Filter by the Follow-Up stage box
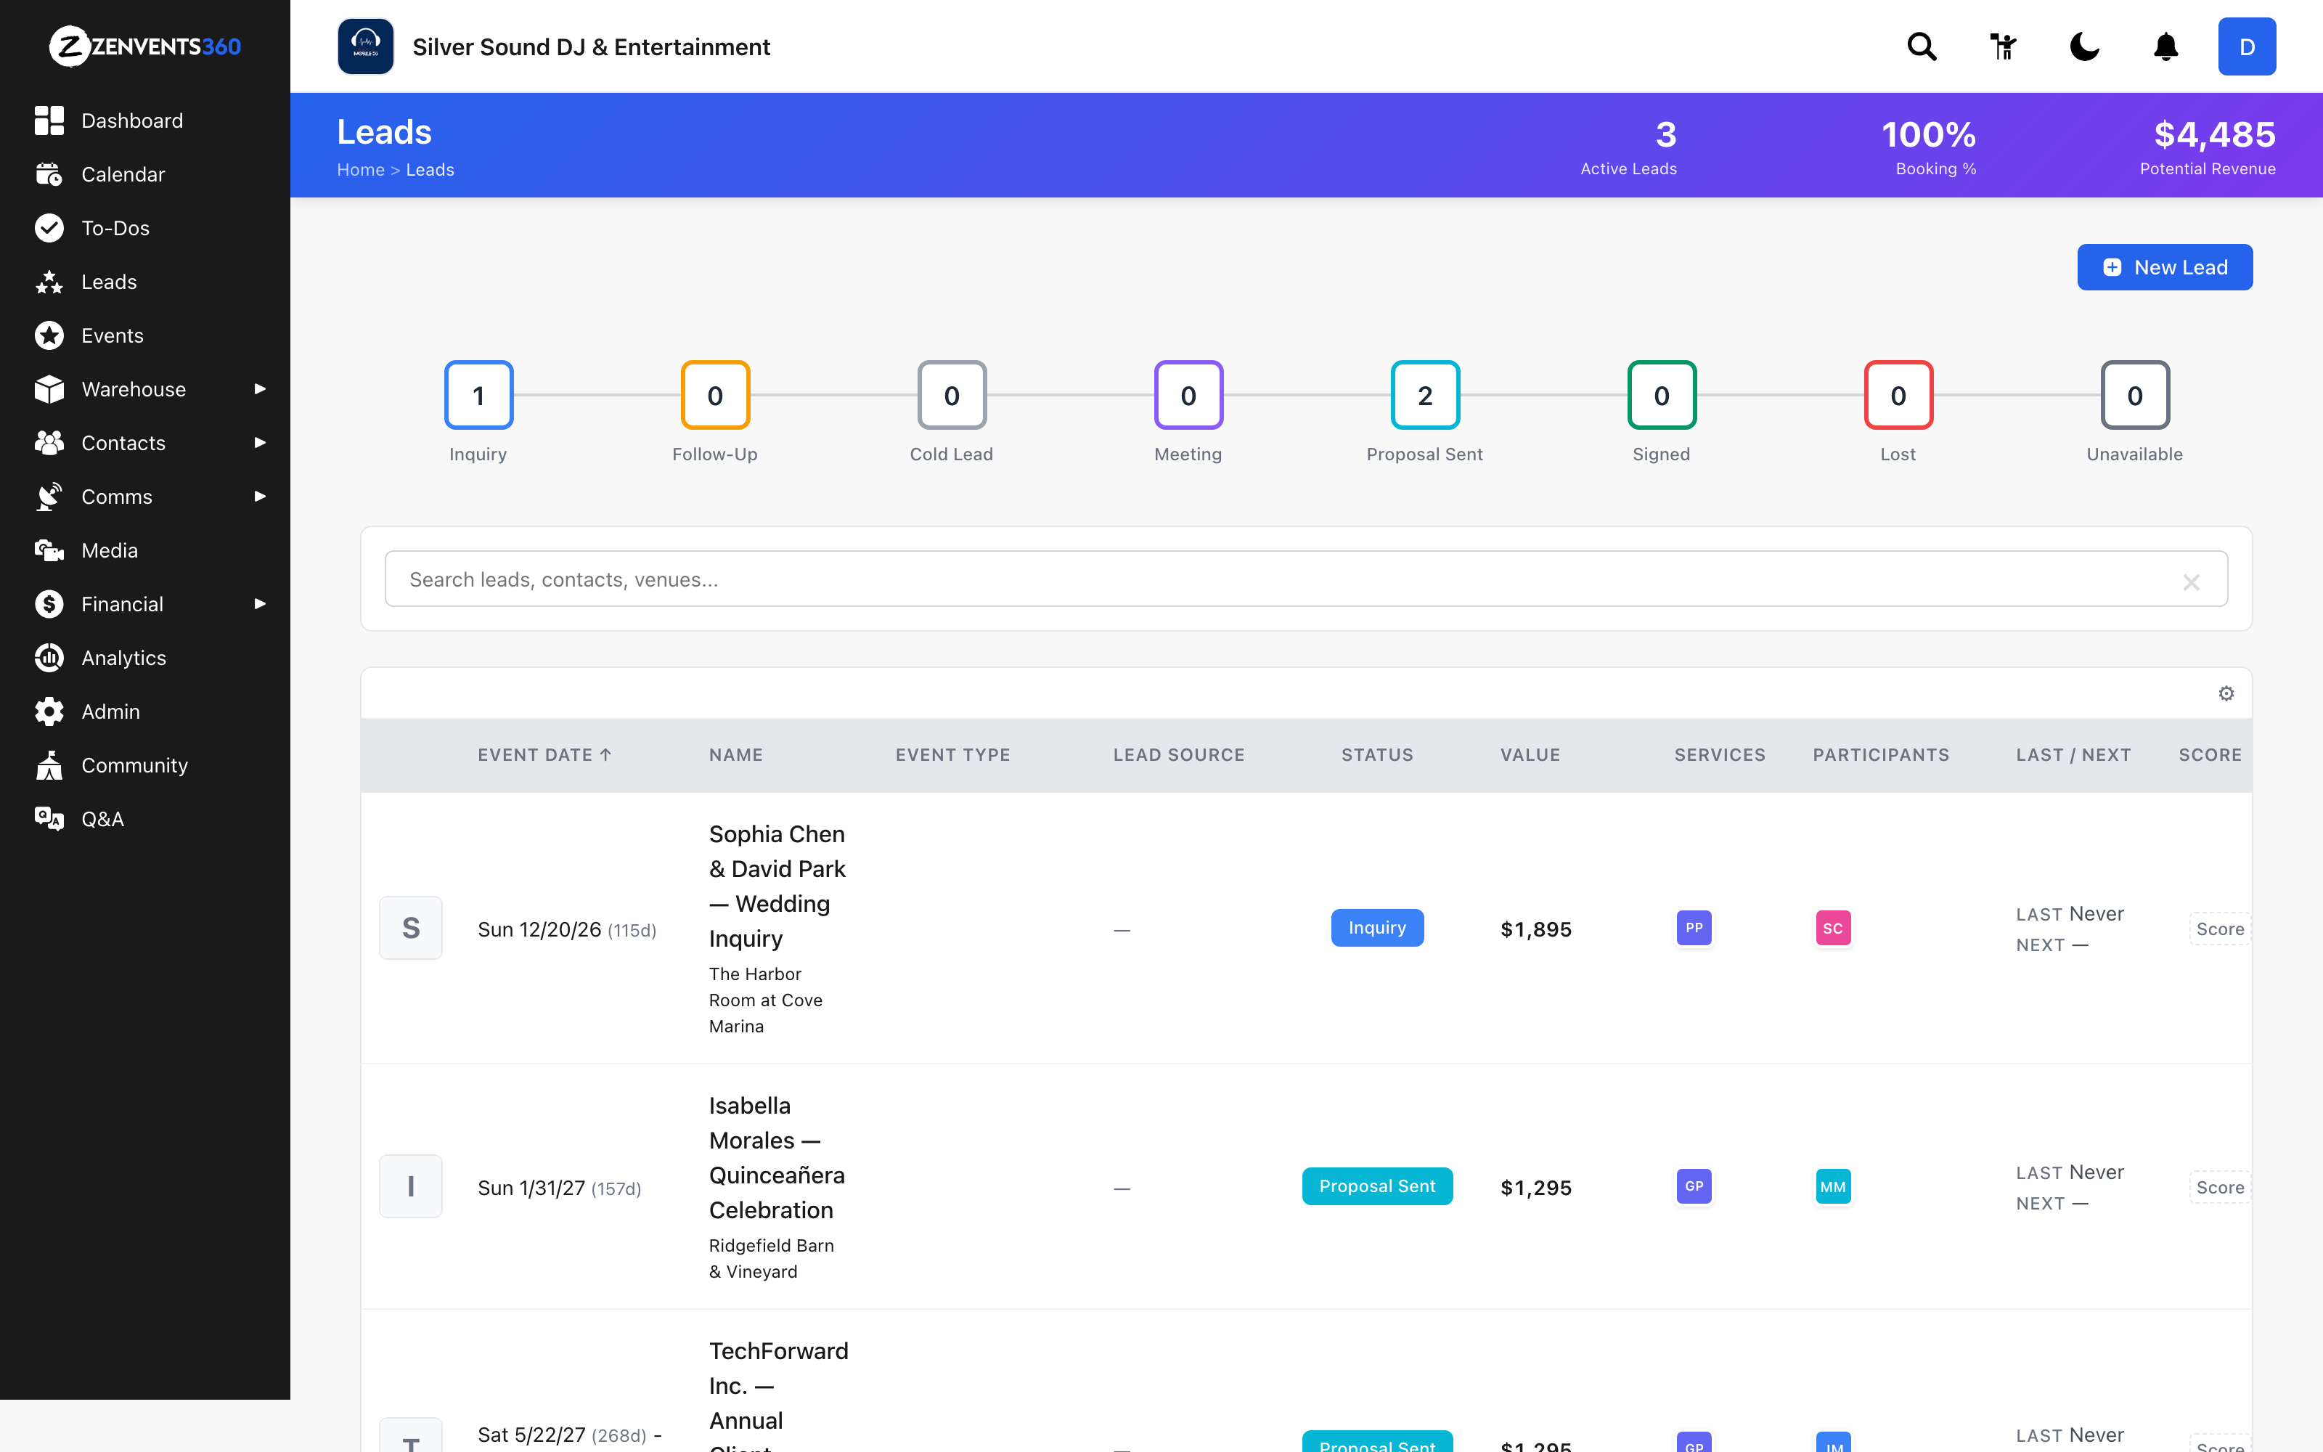Screen dimensions: 2323x1452 click(x=715, y=395)
